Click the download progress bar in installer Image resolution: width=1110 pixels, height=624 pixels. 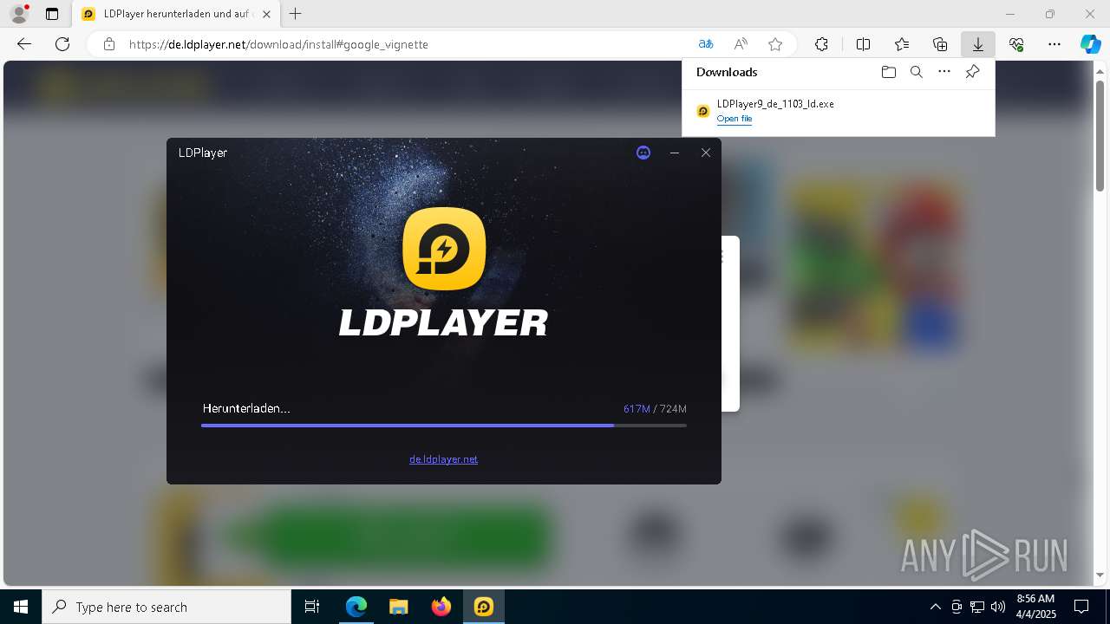click(444, 426)
